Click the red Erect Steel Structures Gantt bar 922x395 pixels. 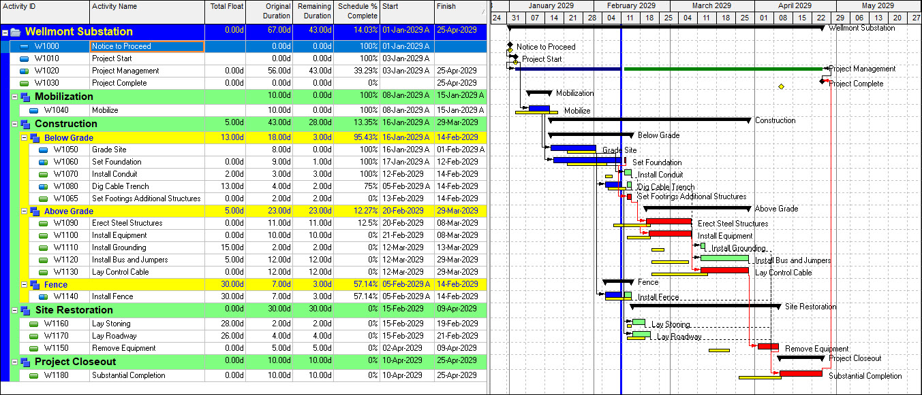click(669, 221)
